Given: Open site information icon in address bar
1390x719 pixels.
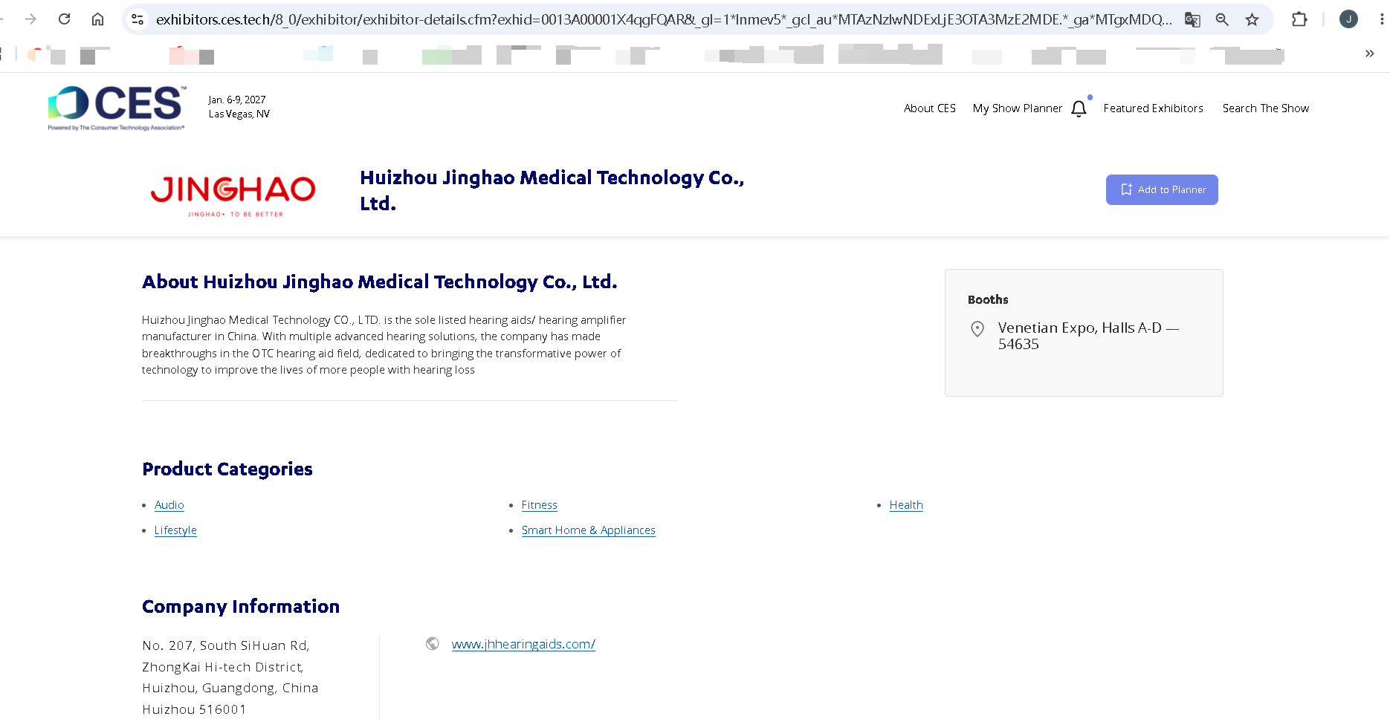Looking at the screenshot, I should 138,19.
